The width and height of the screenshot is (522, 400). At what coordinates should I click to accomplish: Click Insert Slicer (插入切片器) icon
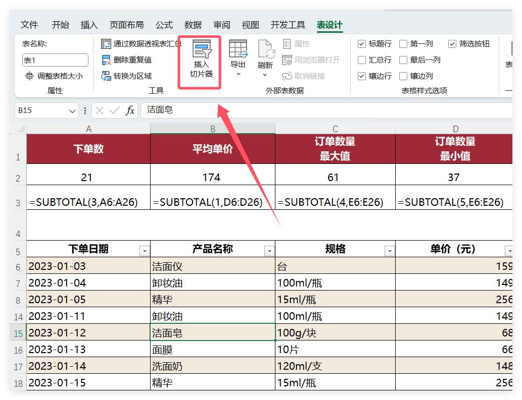click(202, 49)
